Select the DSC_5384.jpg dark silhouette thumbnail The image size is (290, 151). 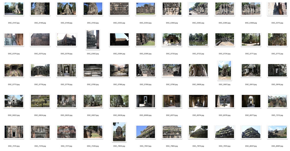[x=119, y=39]
